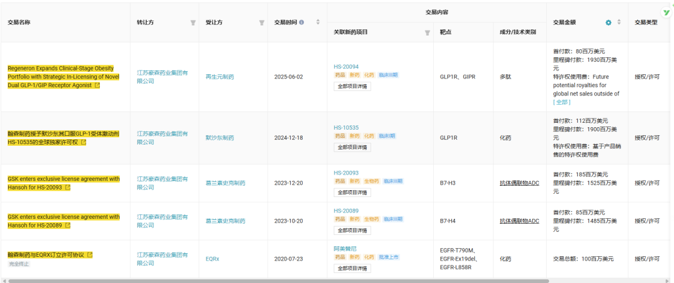Open 葛兰素史克制药 link in HS-20089 row
The height and width of the screenshot is (283, 674).
pos(226,221)
